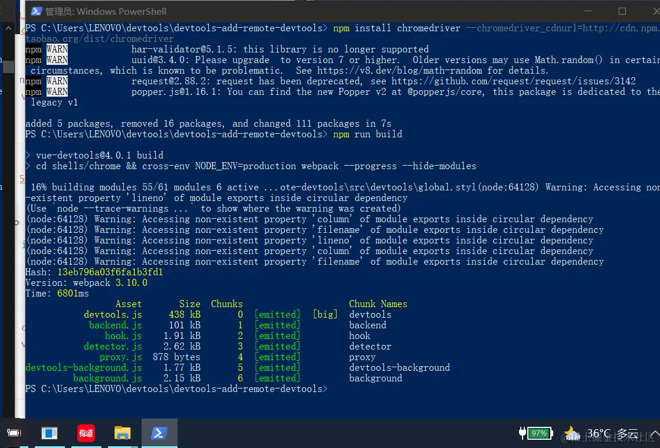
Task: Click the '101 kB' size value
Action: 185,325
